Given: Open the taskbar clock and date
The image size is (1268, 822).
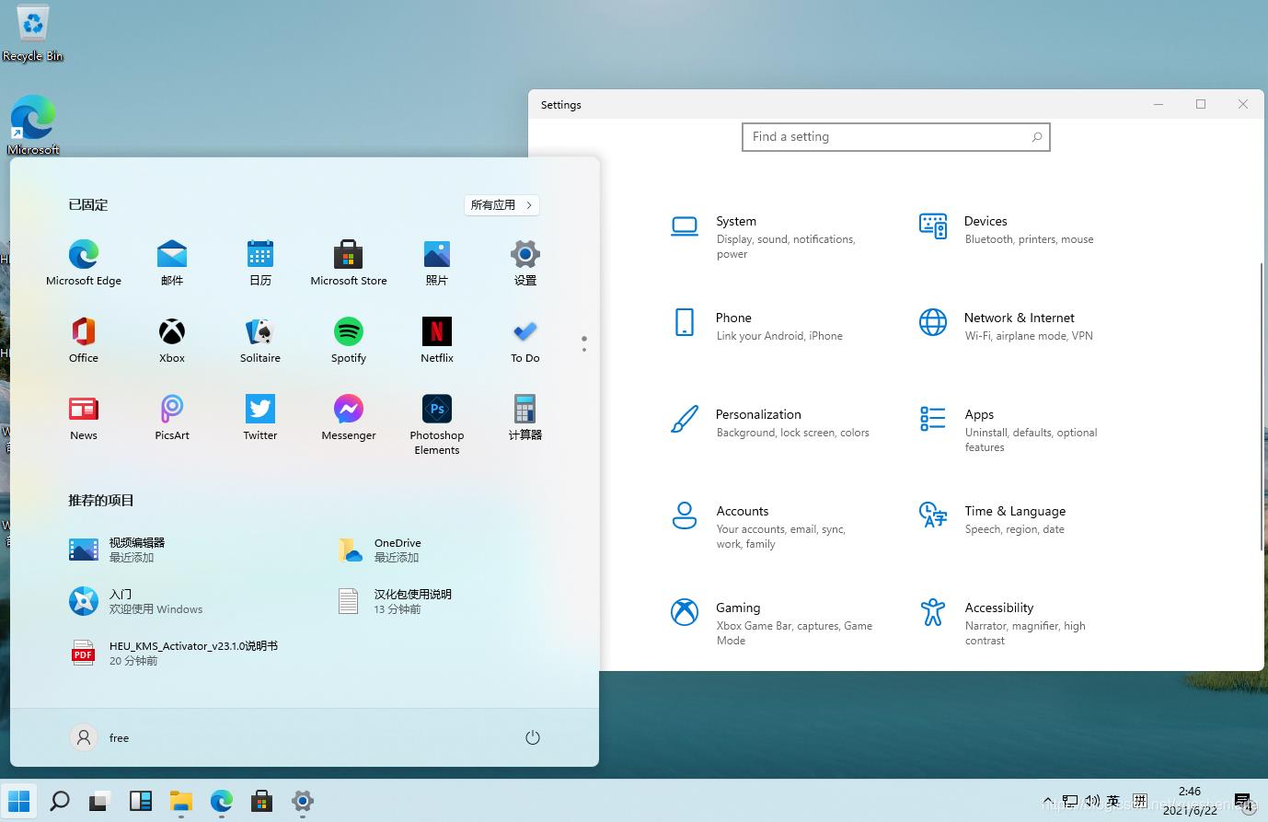Looking at the screenshot, I should [1190, 801].
